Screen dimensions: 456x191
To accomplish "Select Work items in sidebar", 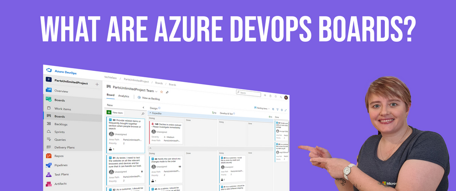I will pos(62,109).
